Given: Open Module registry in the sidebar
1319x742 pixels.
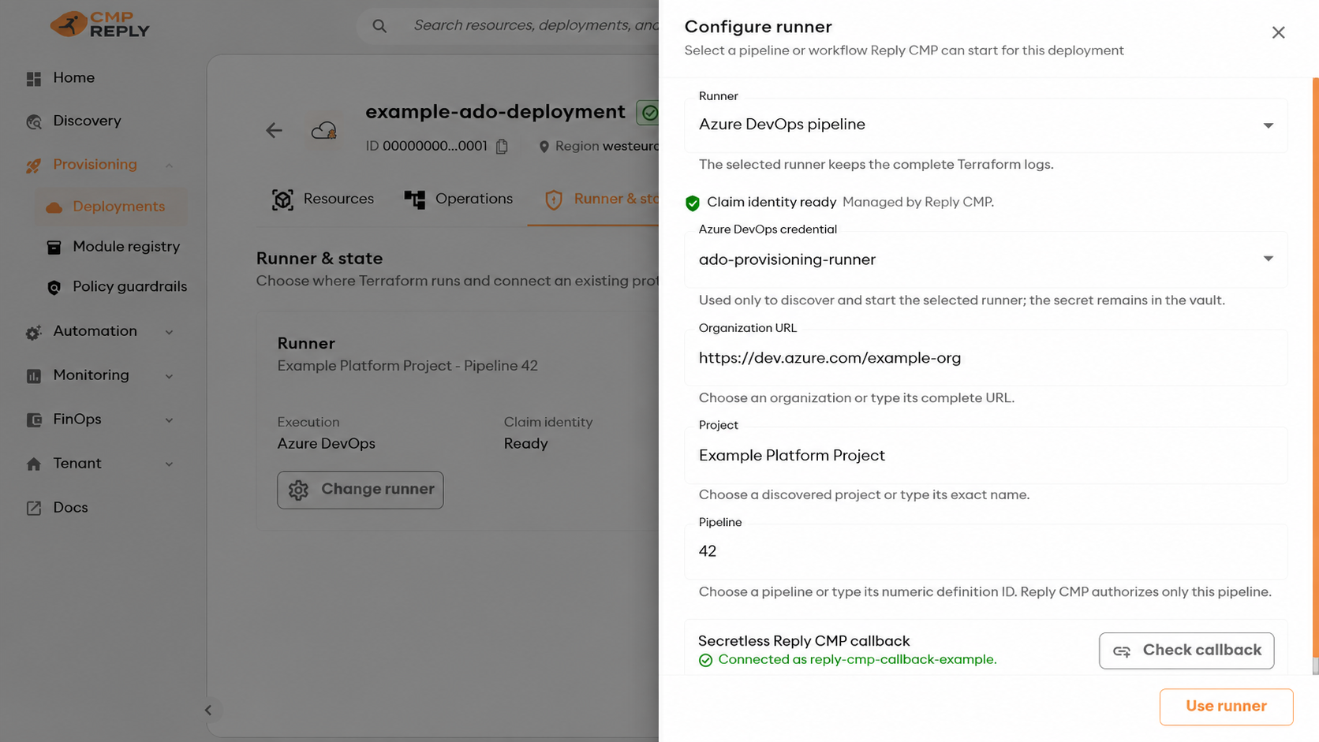Looking at the screenshot, I should point(126,247).
